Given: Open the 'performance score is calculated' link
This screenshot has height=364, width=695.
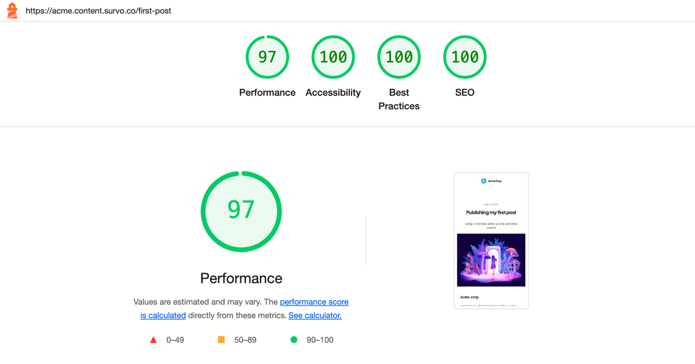Looking at the screenshot, I should (314, 301).
